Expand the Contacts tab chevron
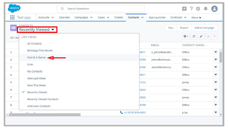Image resolution: width=228 pixels, height=129 pixels. point(142,17)
